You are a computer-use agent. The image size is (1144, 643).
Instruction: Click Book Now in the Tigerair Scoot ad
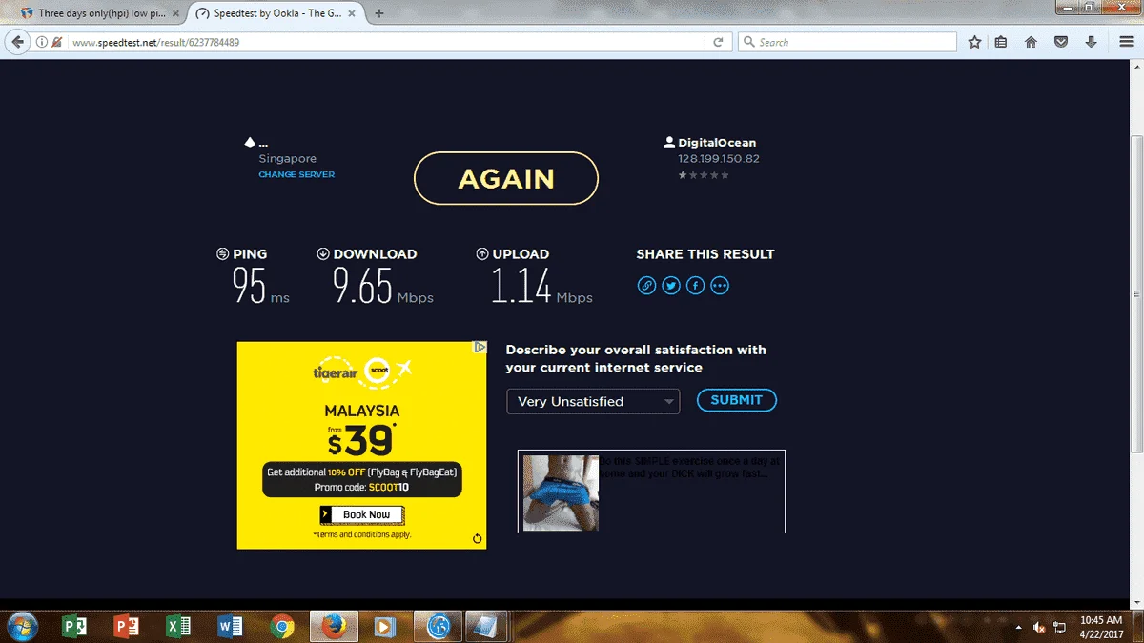tap(362, 514)
